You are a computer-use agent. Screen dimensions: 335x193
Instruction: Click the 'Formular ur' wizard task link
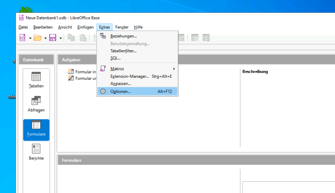86,78
